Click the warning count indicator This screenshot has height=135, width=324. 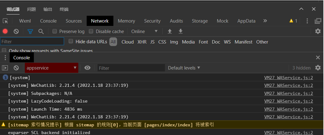click(293, 21)
